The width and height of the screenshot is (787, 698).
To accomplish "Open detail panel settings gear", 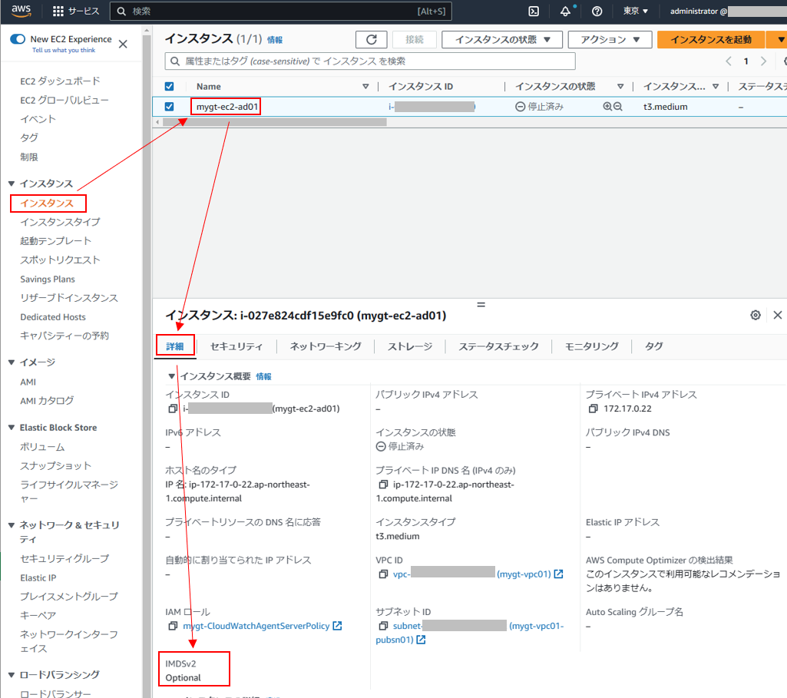I will (x=756, y=315).
